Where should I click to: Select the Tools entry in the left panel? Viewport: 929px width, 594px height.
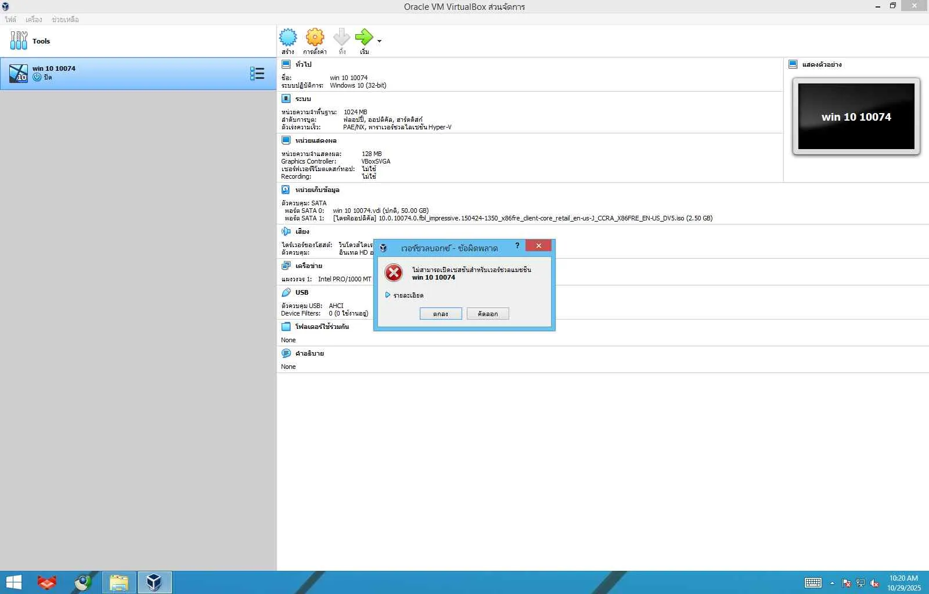click(138, 41)
